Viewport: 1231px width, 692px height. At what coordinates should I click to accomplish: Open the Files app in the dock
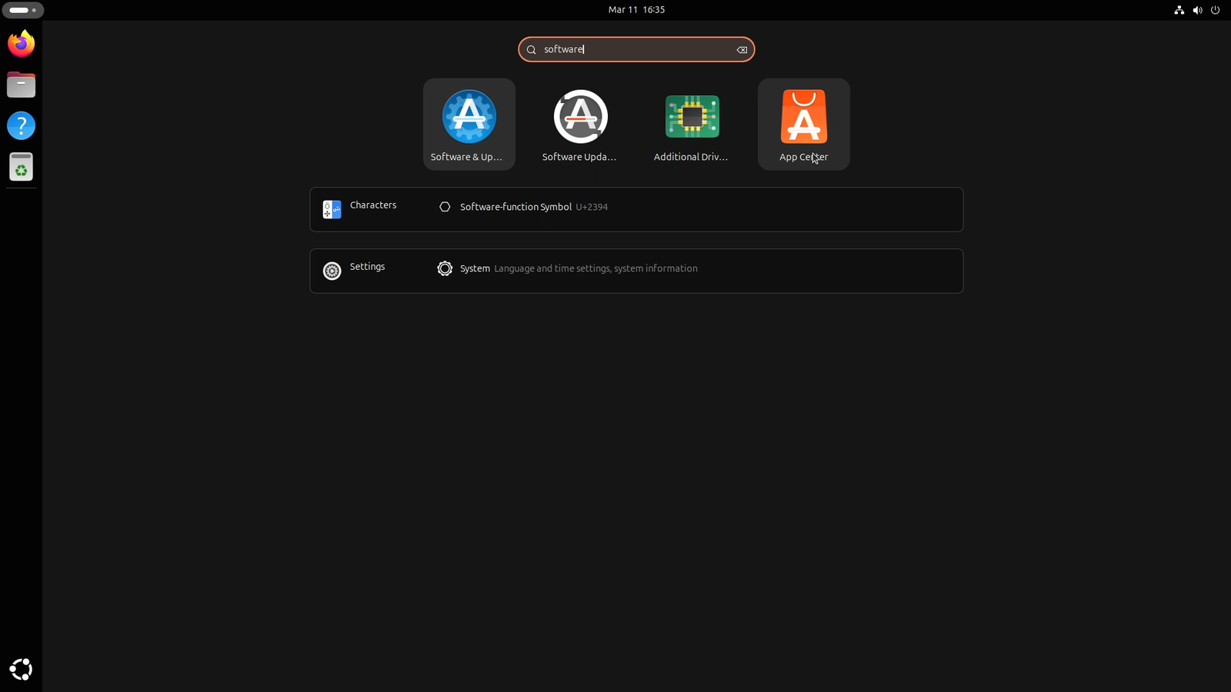click(21, 85)
